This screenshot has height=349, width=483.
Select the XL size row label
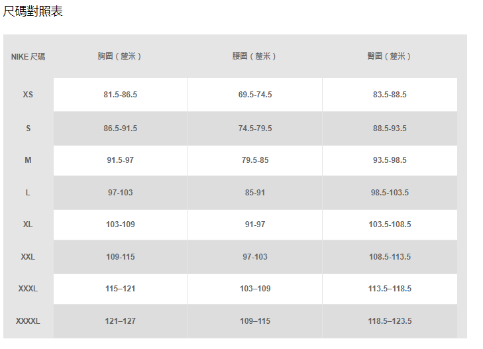click(28, 224)
